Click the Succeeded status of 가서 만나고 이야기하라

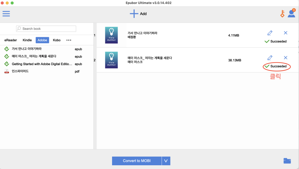coord(275,42)
